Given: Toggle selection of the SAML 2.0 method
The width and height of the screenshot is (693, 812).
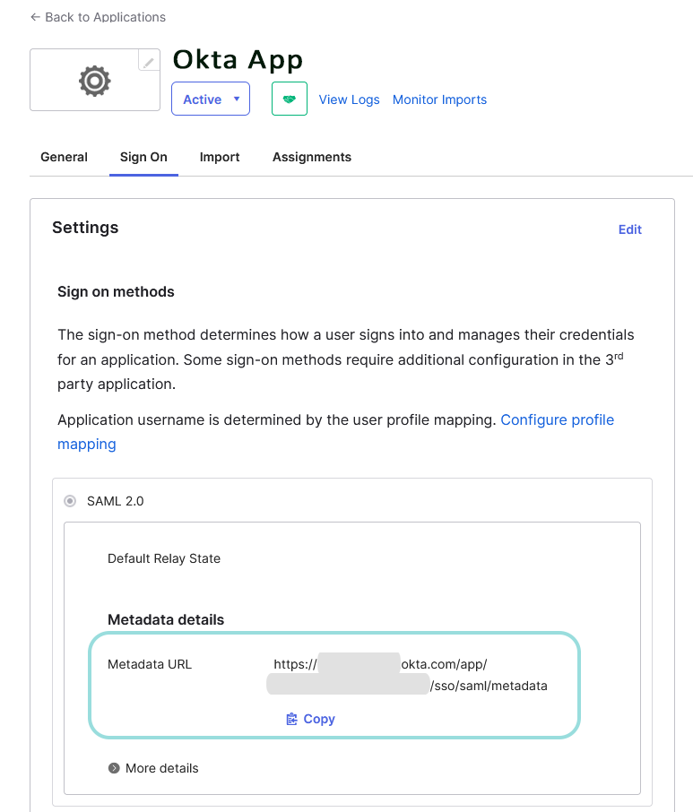Looking at the screenshot, I should click(x=70, y=500).
